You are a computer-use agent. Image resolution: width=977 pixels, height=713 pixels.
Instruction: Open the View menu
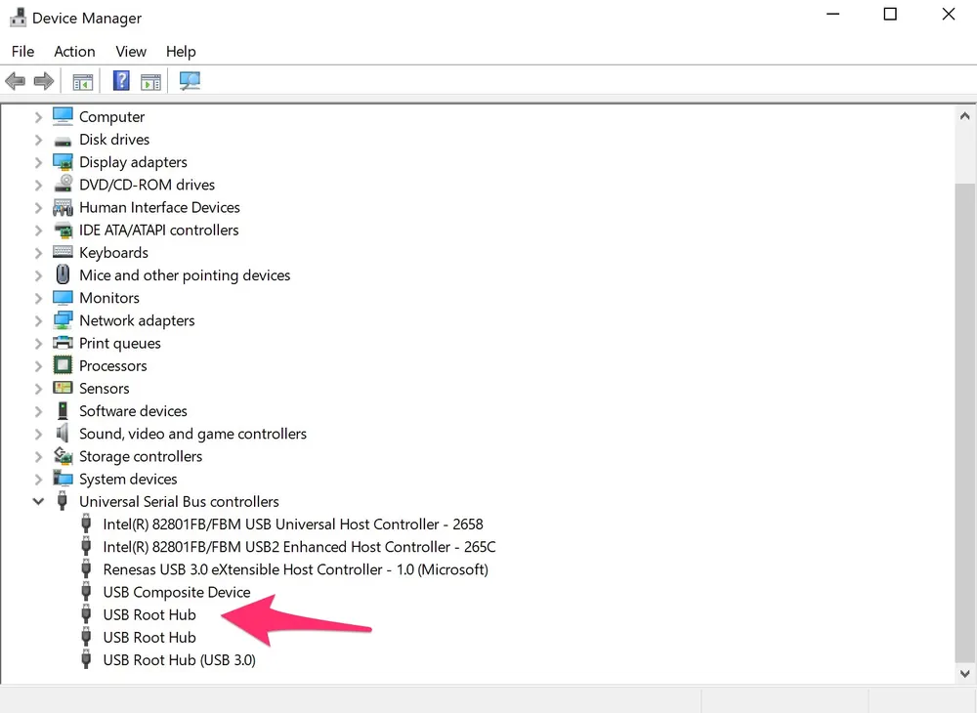[x=131, y=52]
